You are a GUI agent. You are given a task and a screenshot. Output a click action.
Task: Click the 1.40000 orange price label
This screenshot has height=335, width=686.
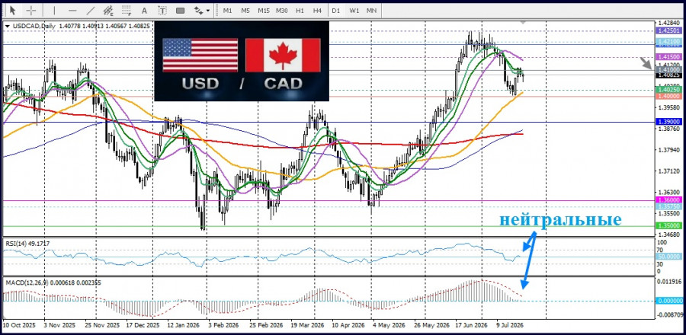pyautogui.click(x=669, y=96)
